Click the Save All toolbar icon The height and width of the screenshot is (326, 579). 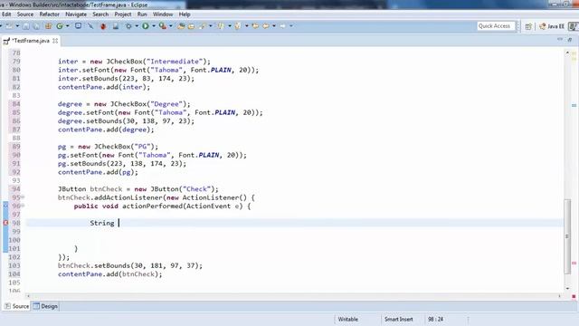pos(36,26)
